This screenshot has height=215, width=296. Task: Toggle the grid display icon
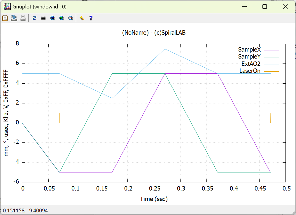(43, 18)
